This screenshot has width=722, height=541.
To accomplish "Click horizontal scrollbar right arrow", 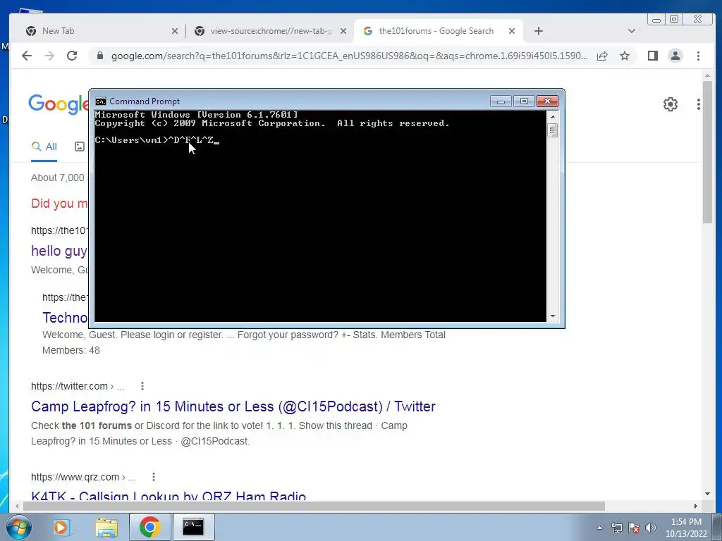I will coord(695,506).
